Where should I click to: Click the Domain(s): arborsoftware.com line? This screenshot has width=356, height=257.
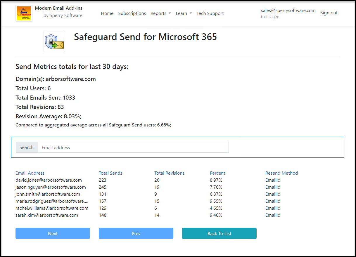(x=56, y=79)
